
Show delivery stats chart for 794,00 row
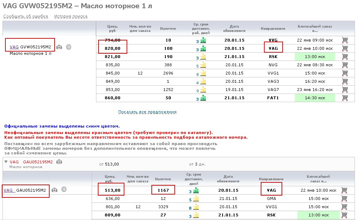click(x=203, y=40)
